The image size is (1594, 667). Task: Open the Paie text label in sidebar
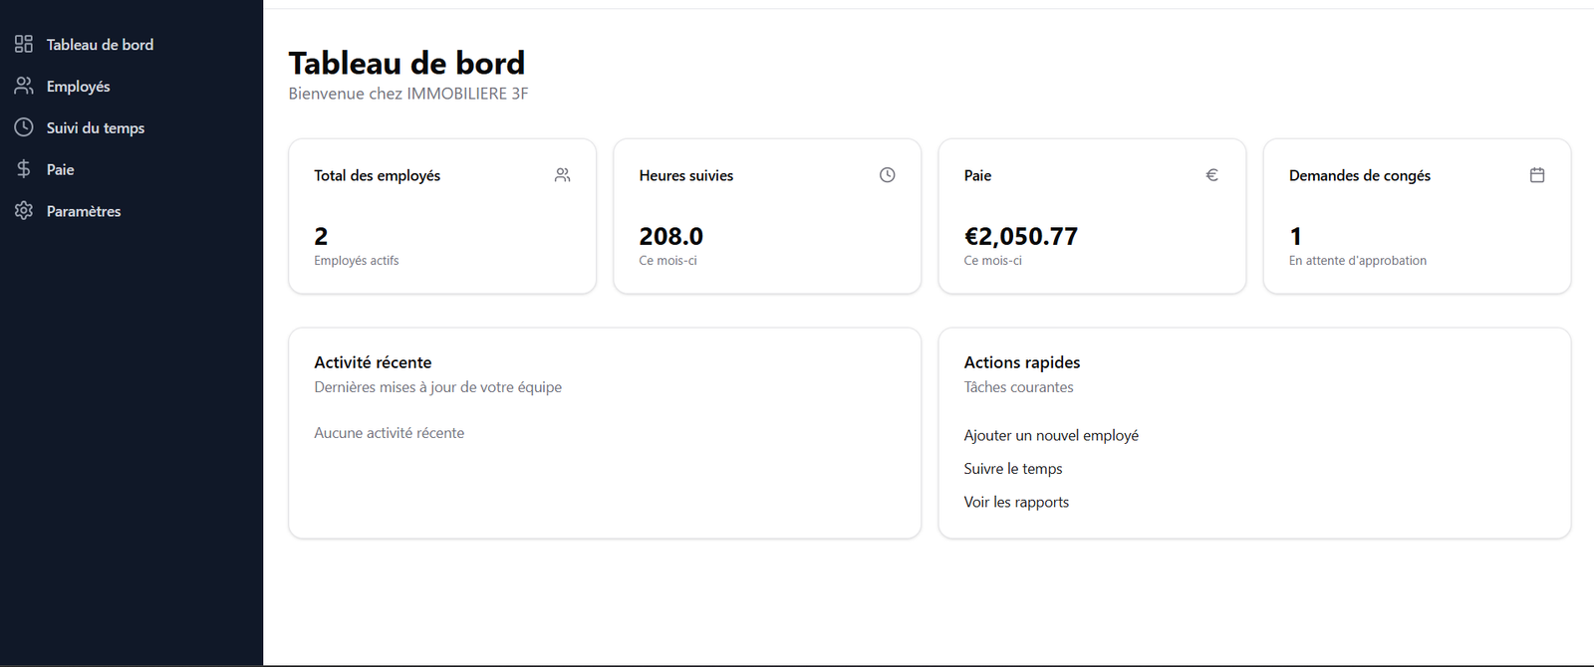[x=61, y=170]
